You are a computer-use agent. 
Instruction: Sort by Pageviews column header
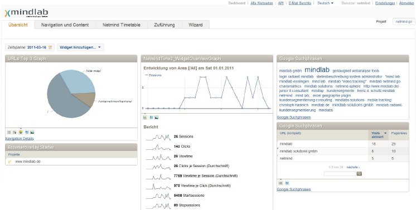point(399,133)
